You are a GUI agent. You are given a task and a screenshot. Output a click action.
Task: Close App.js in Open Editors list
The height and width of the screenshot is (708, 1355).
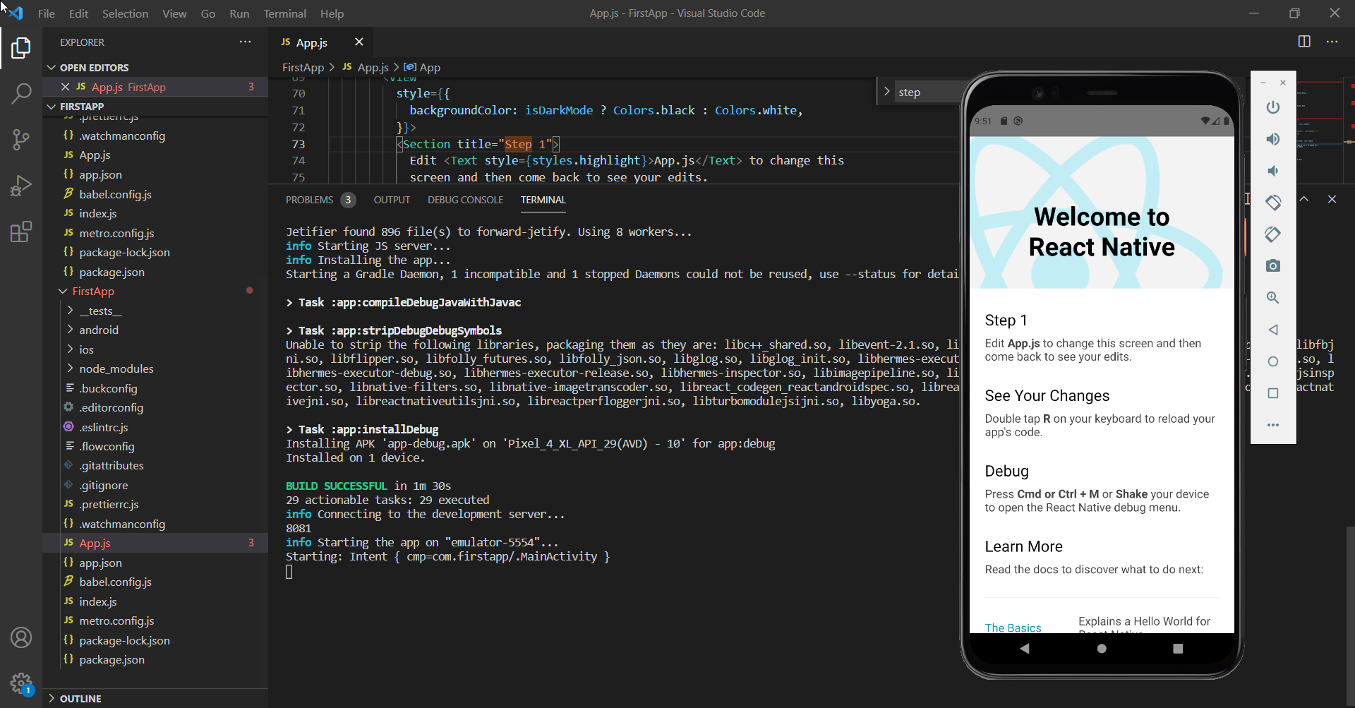[65, 87]
